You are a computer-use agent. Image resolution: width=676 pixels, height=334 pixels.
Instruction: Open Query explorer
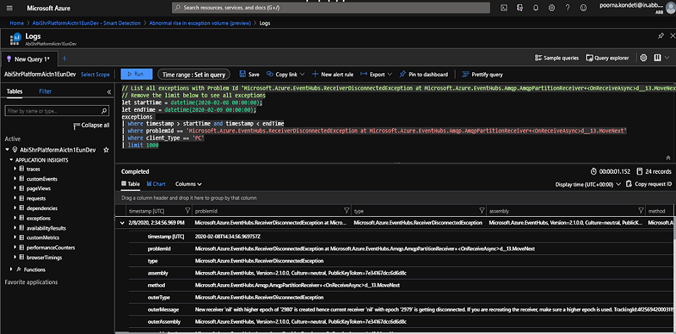tap(607, 58)
